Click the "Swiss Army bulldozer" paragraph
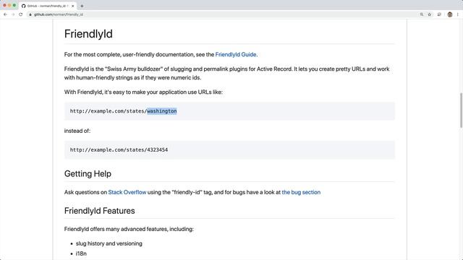 pos(226,74)
